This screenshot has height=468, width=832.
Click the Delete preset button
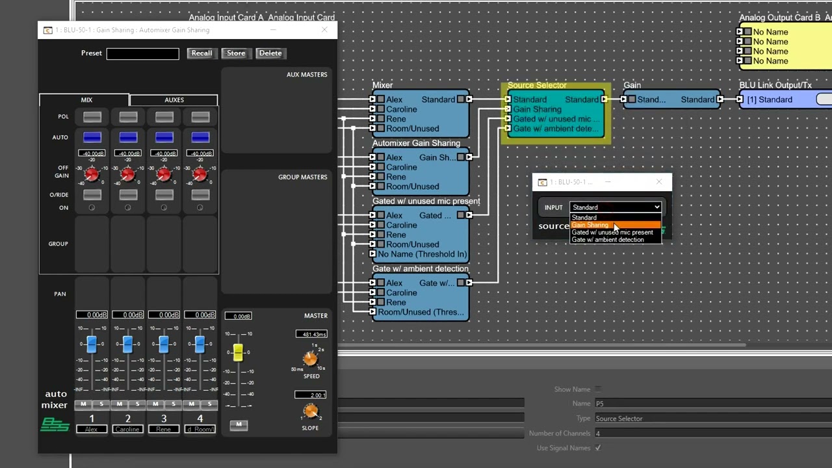coord(270,53)
